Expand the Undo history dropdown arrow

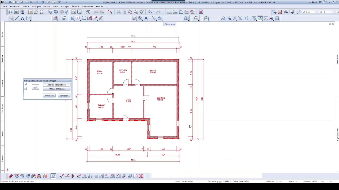click(x=154, y=12)
